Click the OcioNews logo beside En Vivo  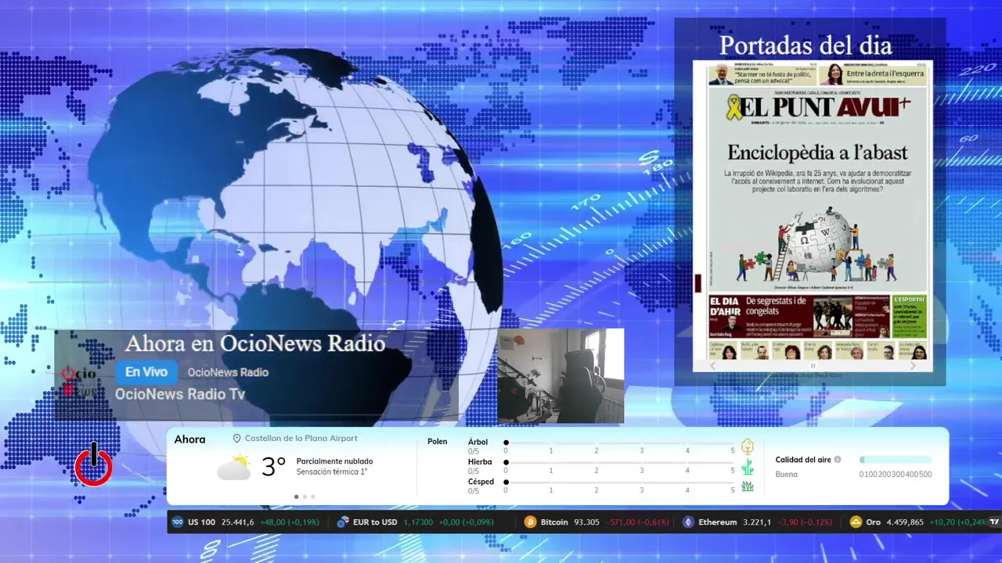79,382
